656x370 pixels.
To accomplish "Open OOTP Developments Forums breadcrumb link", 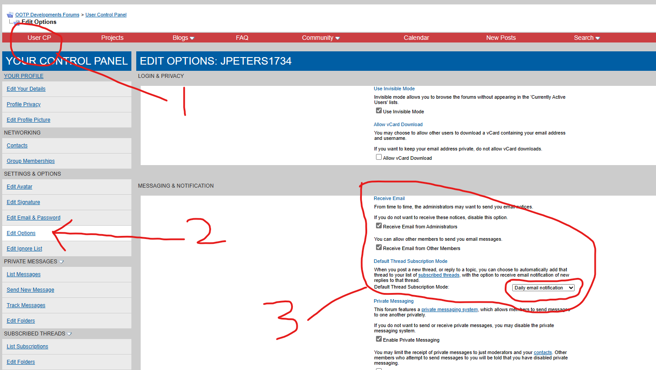I will click(47, 15).
